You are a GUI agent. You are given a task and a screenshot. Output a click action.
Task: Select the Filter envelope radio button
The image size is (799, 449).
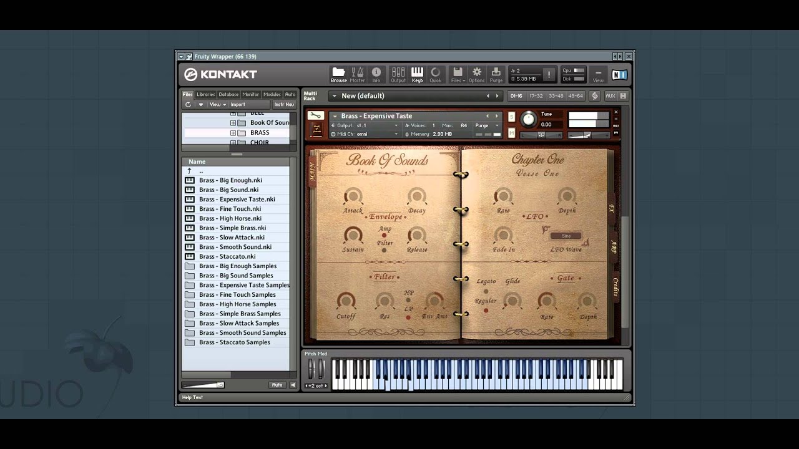tap(385, 250)
